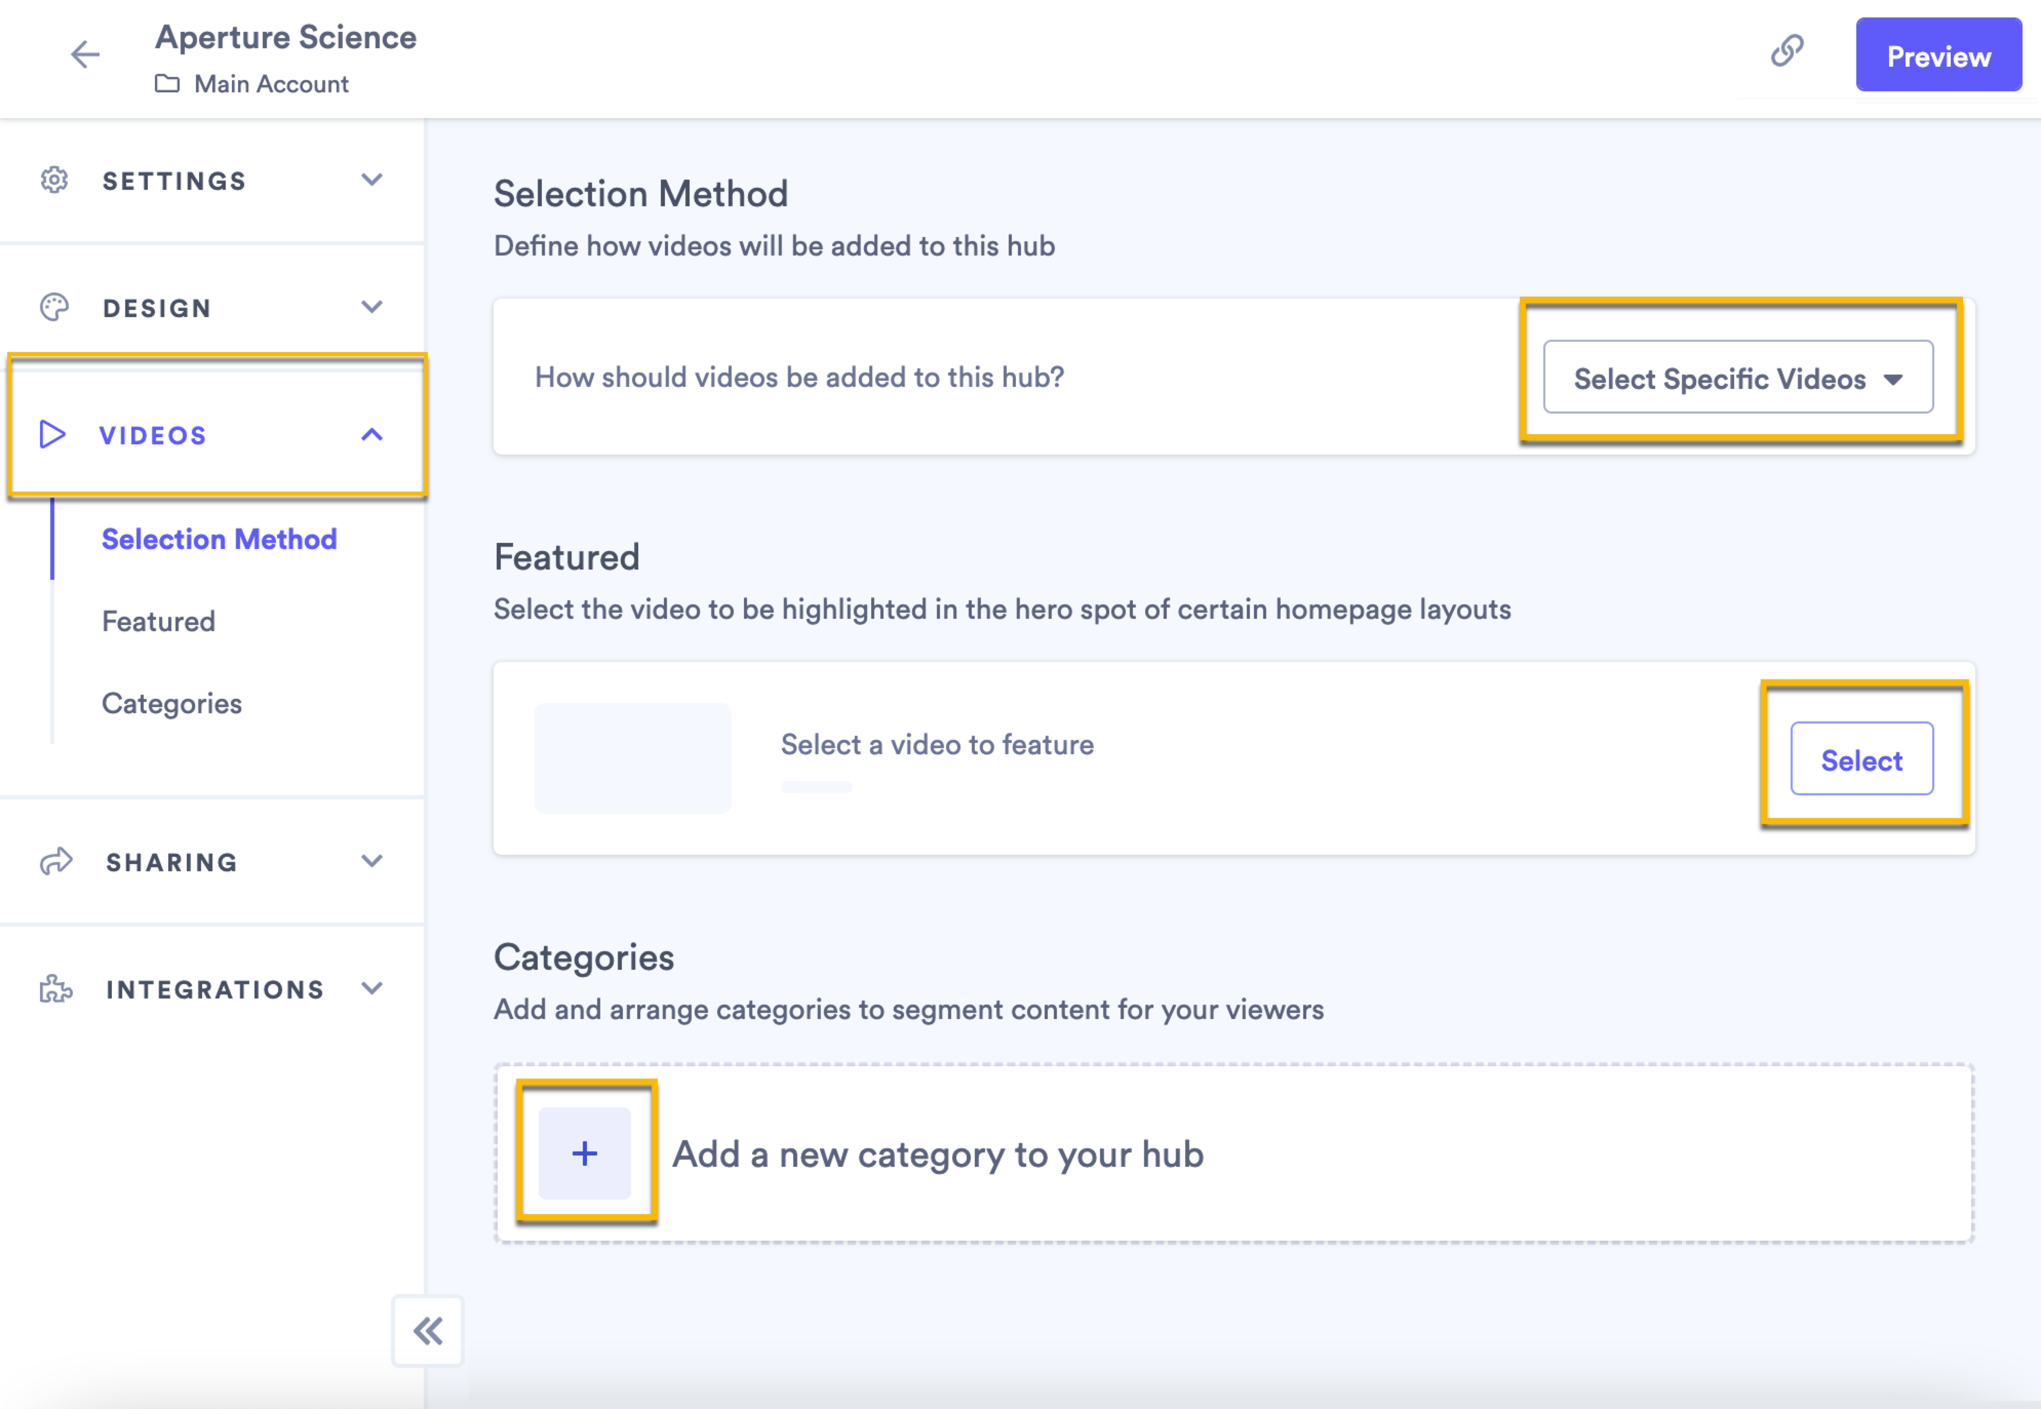Open the Categories section from sidebar

pos(171,703)
